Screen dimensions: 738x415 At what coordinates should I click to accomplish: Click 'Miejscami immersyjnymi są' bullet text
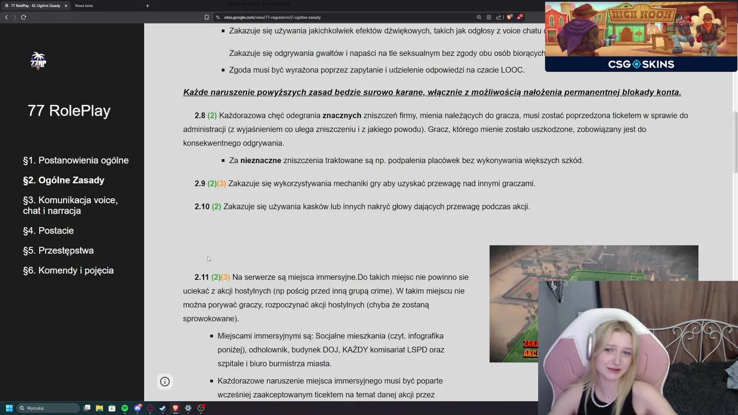331,349
